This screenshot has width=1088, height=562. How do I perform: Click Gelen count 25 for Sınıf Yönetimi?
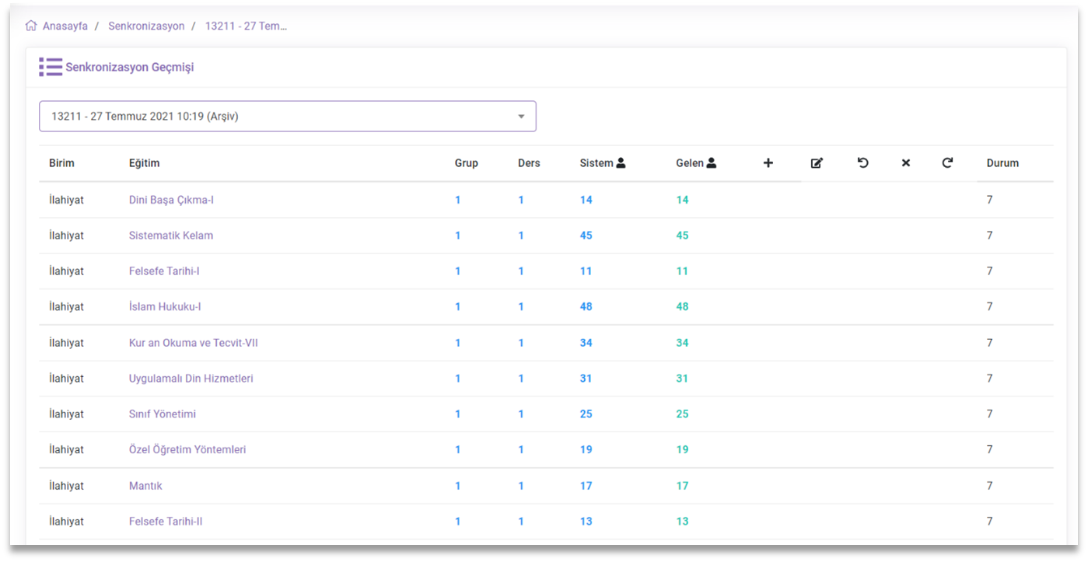(682, 414)
